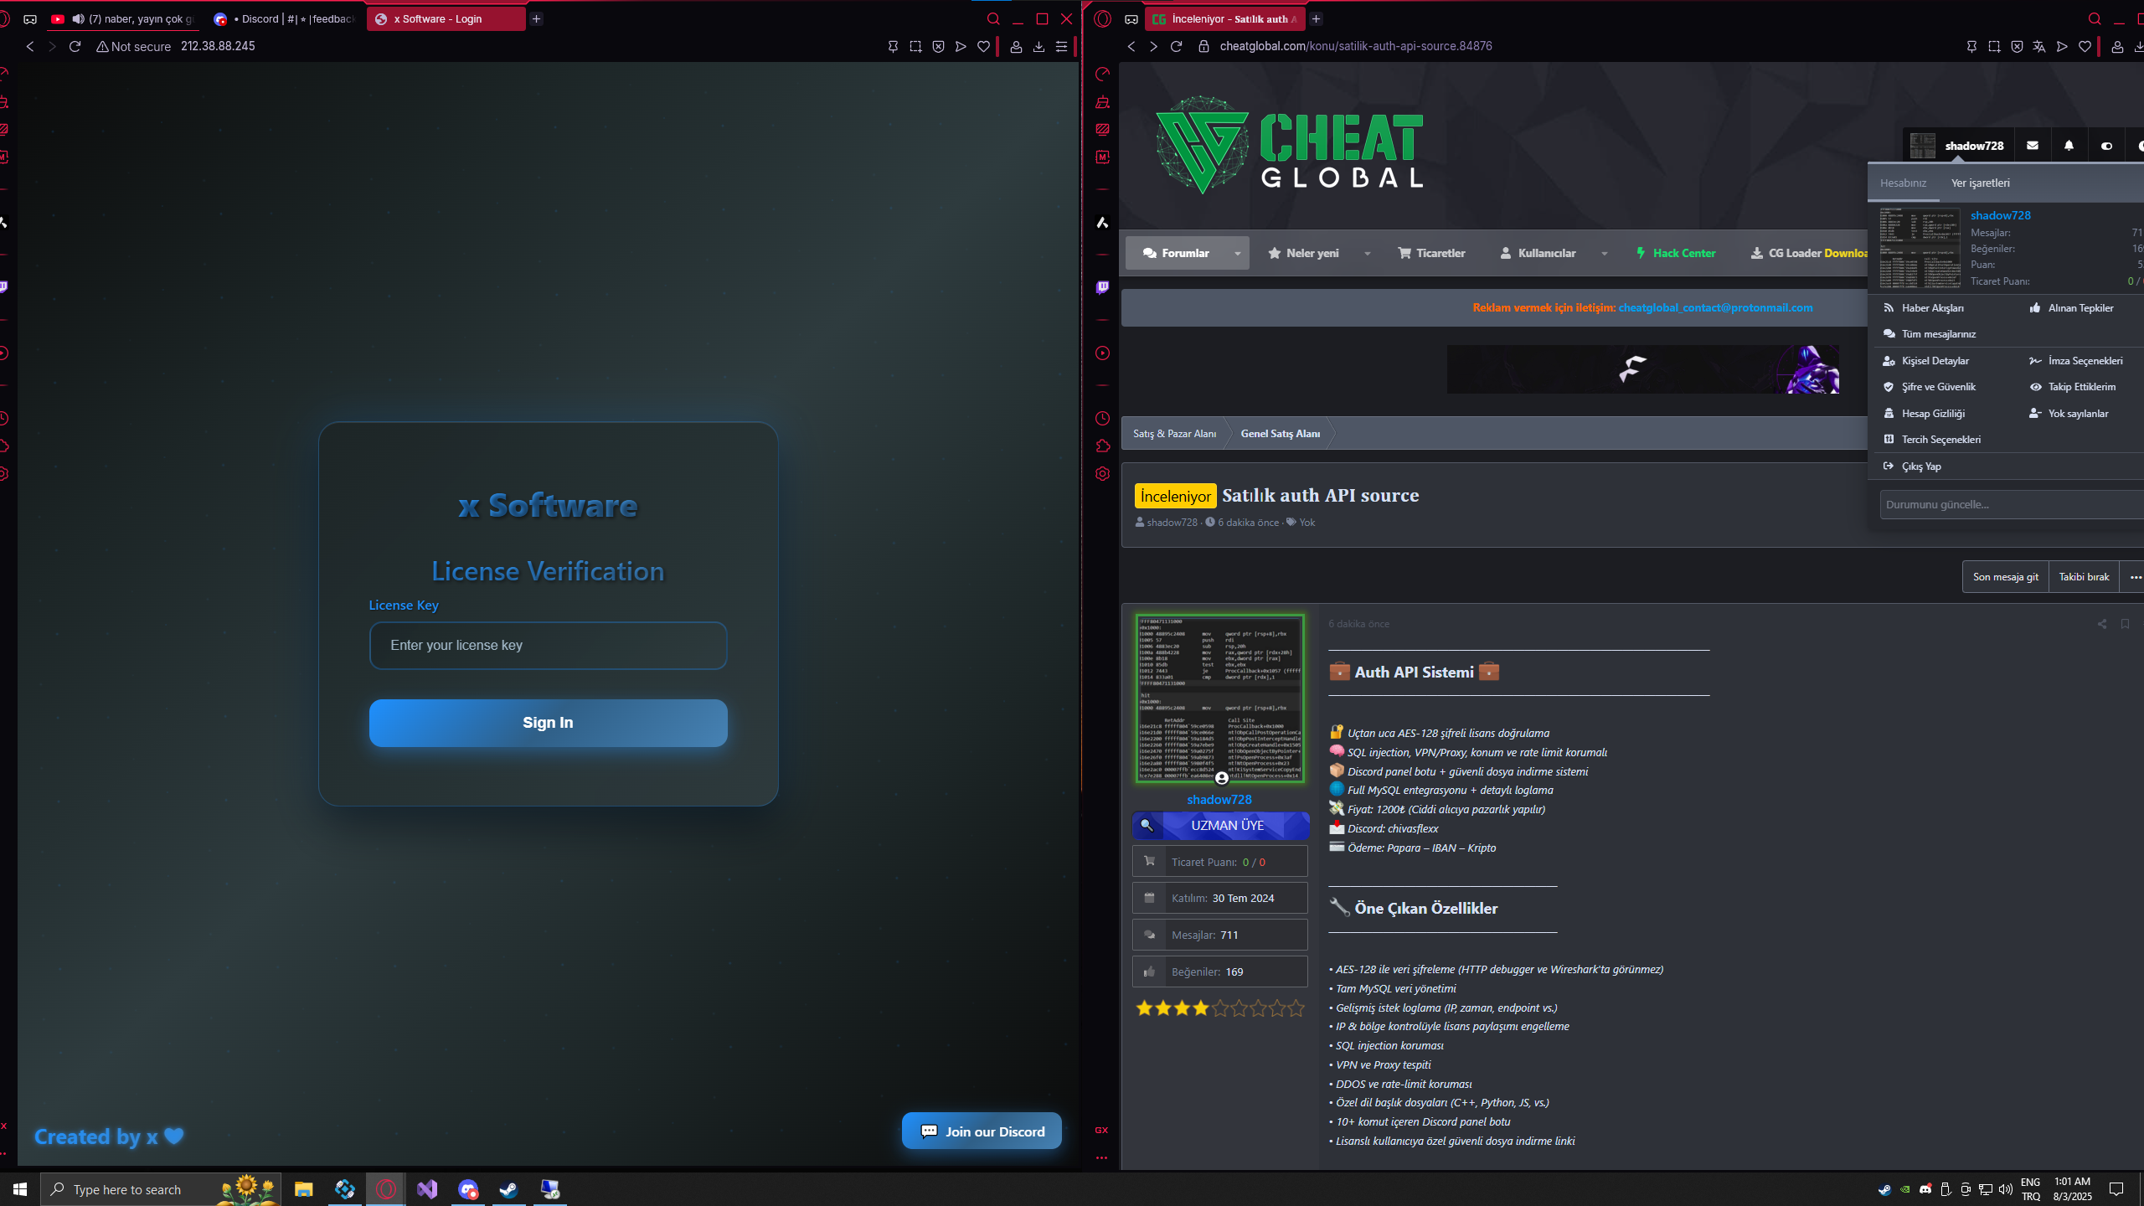Toggle ad blocker shield in x Software window
The width and height of the screenshot is (2144, 1206).
[x=938, y=47]
